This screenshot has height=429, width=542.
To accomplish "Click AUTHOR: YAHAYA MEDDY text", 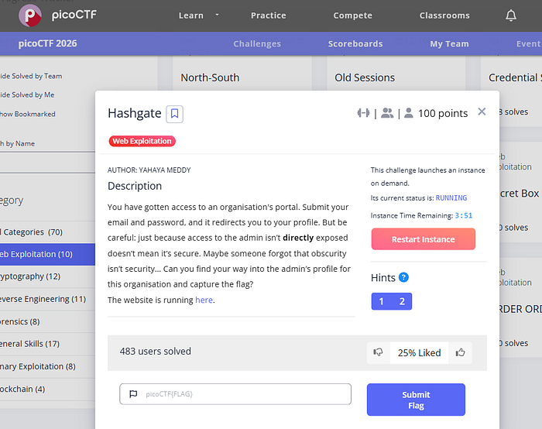I will point(149,170).
